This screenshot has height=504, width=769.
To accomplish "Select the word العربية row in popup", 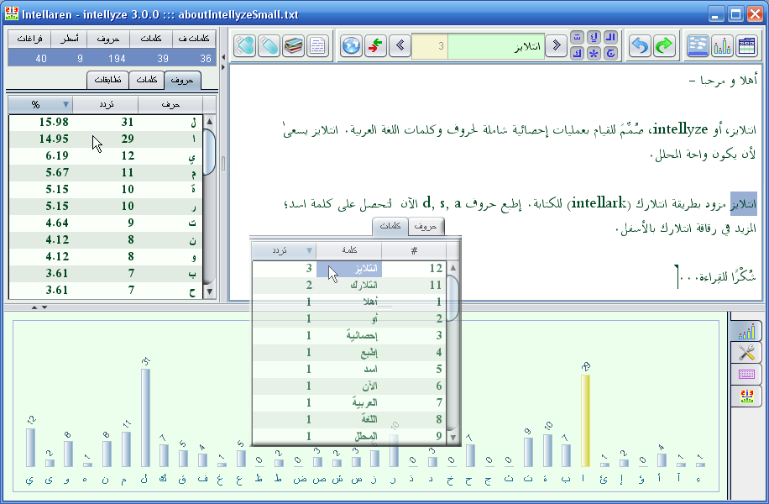I will [349, 403].
